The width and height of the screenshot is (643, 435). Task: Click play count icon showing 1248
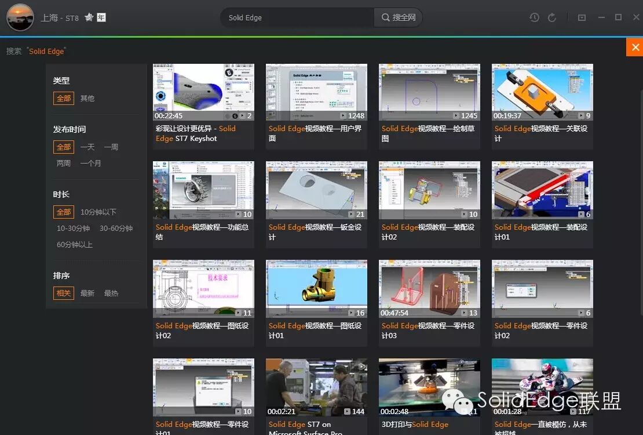tap(344, 116)
